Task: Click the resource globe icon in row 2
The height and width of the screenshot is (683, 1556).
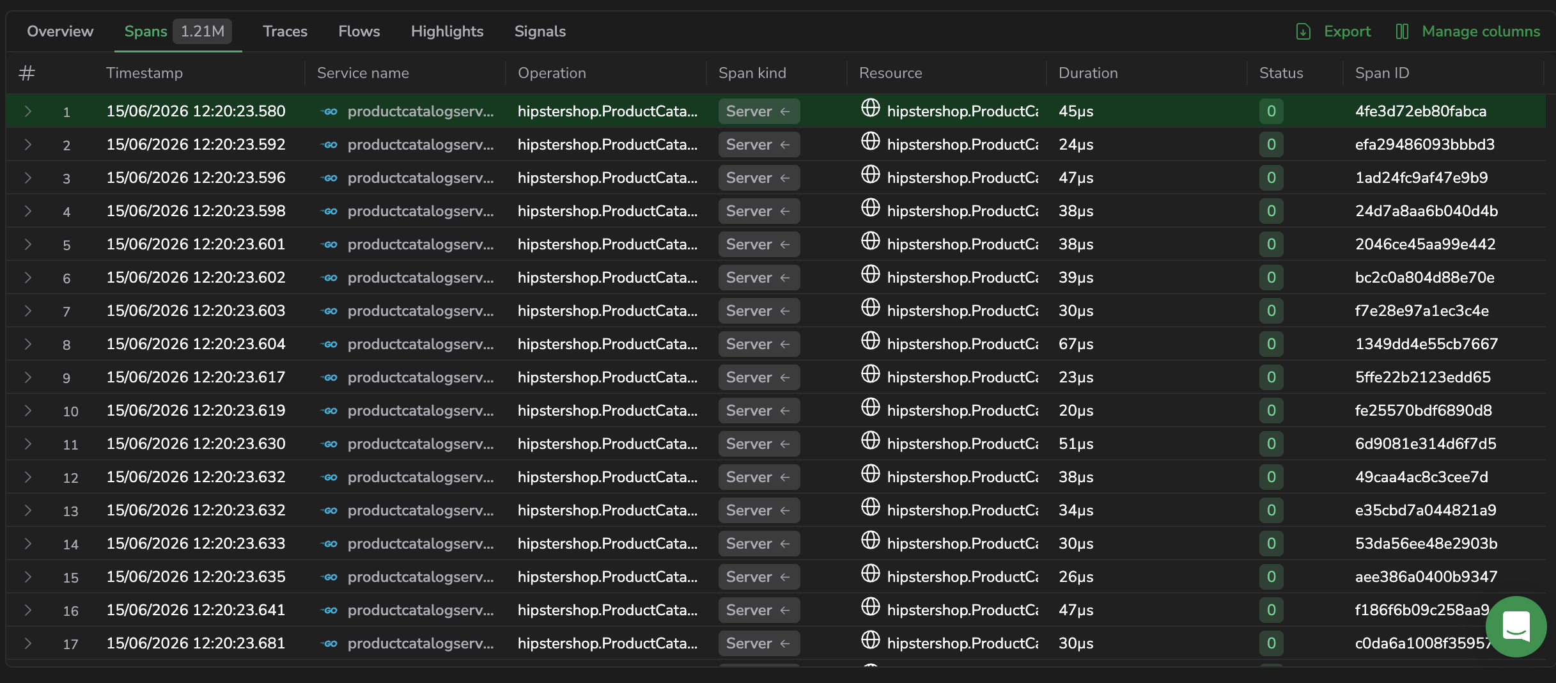Action: click(x=871, y=141)
